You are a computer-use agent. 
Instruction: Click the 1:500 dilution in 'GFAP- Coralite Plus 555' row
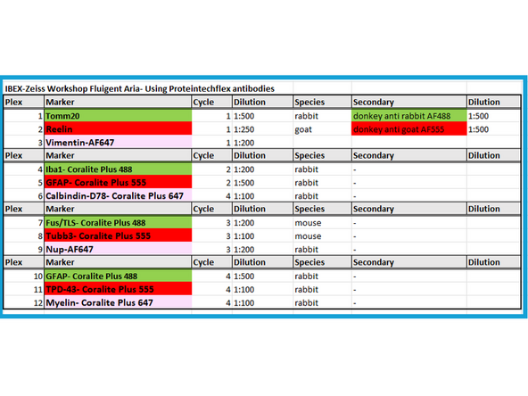pyautogui.click(x=262, y=183)
